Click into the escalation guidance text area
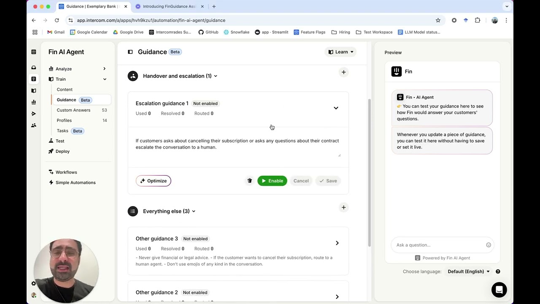Screen dimensions: 540x304 tap(238, 146)
